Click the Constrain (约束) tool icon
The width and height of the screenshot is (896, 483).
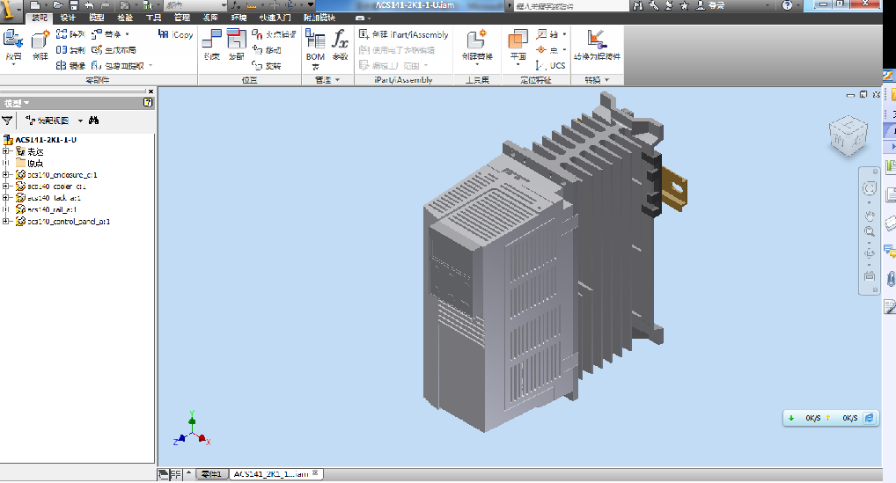coord(212,45)
